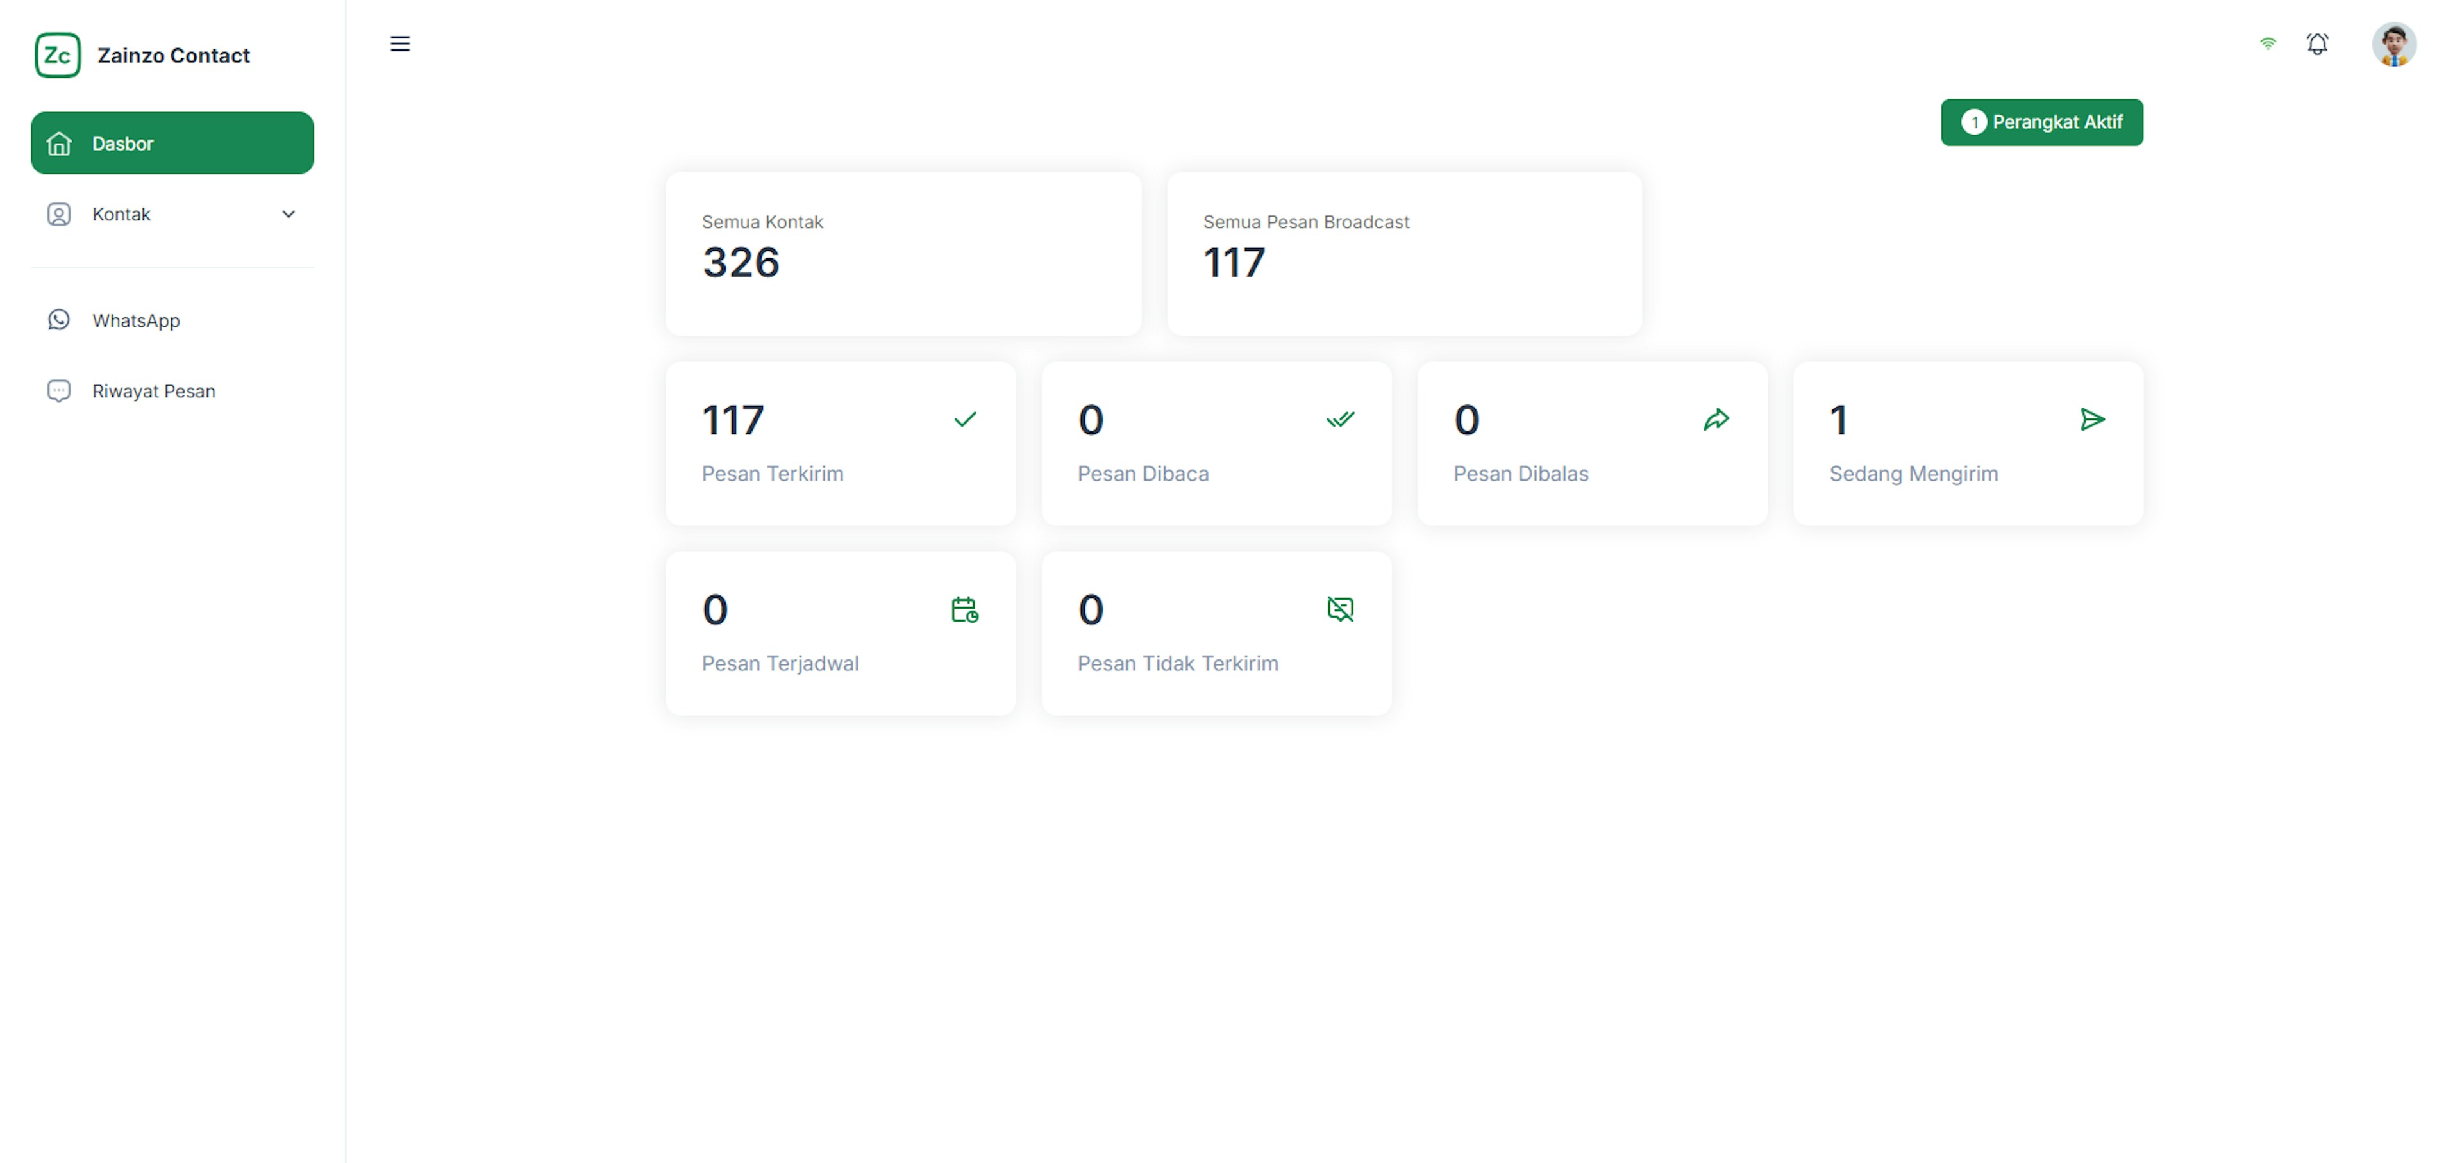Click the Zainzo Contact Zc logo
Image resolution: width=2462 pixels, height=1163 pixels.
point(57,55)
